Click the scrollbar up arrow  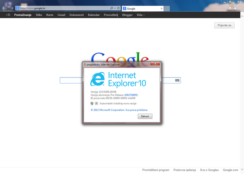242,16
